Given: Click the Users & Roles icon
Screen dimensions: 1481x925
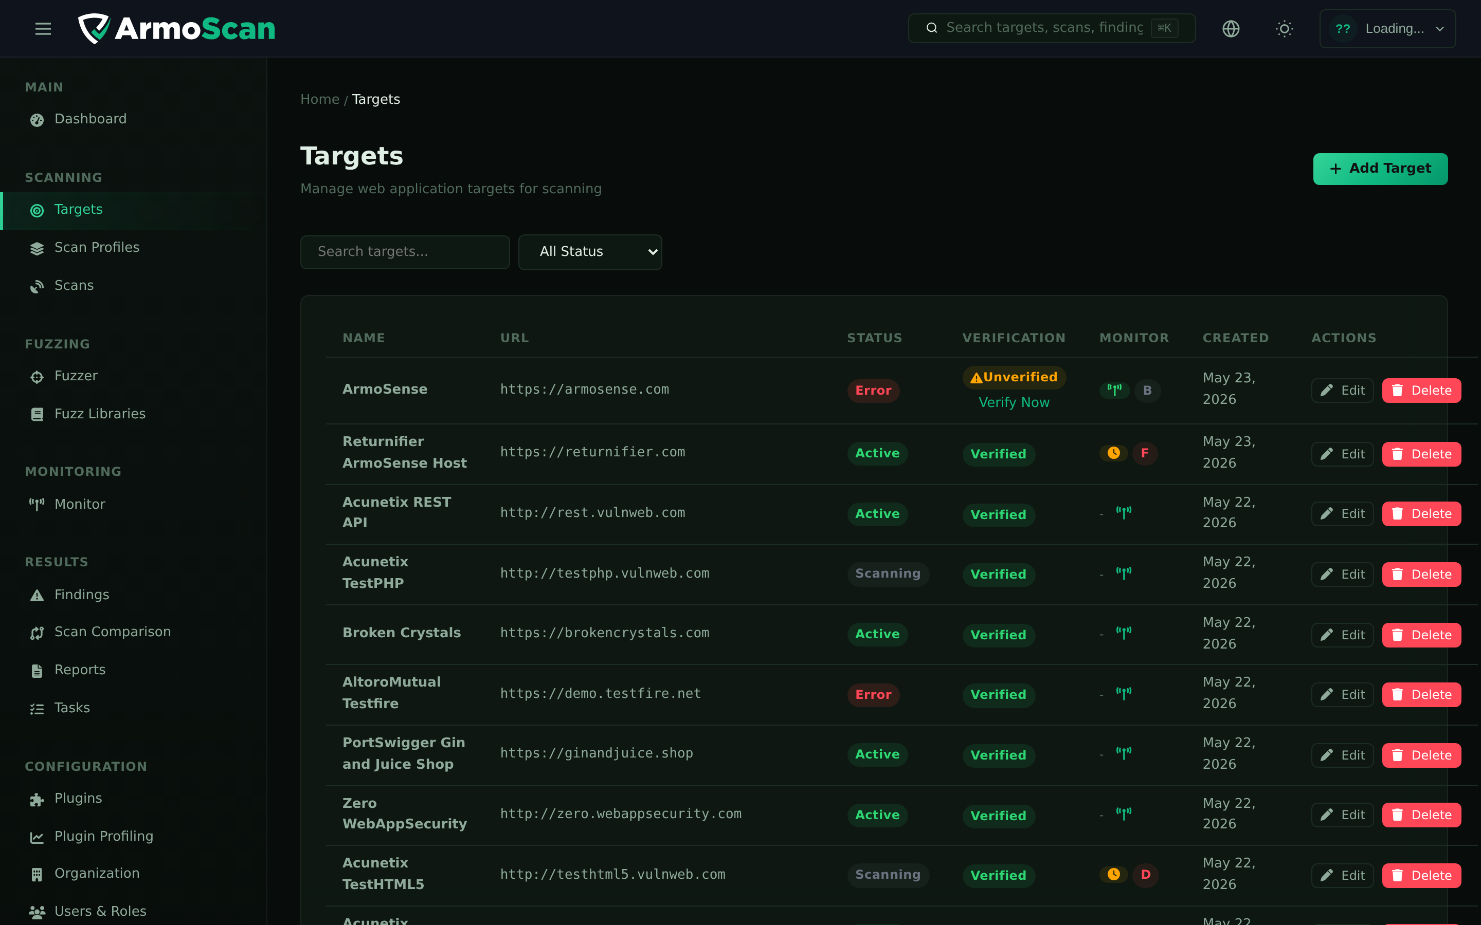Looking at the screenshot, I should tap(37, 912).
